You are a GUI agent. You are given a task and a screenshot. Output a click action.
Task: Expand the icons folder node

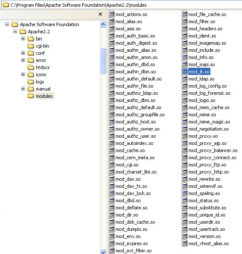(23, 75)
